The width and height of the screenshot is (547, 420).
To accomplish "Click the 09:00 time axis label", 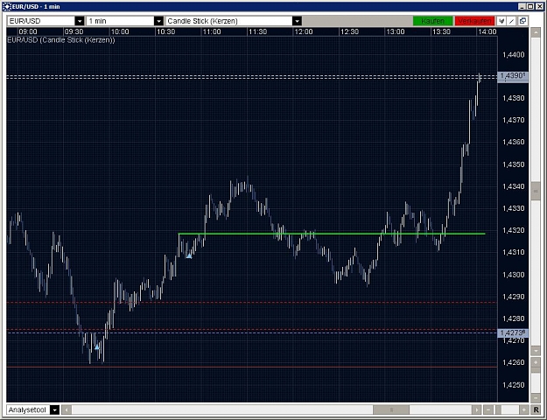I will coord(27,31).
